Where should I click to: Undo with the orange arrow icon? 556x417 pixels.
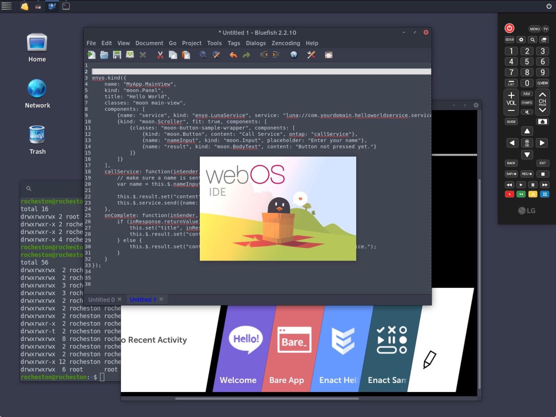coord(233,55)
